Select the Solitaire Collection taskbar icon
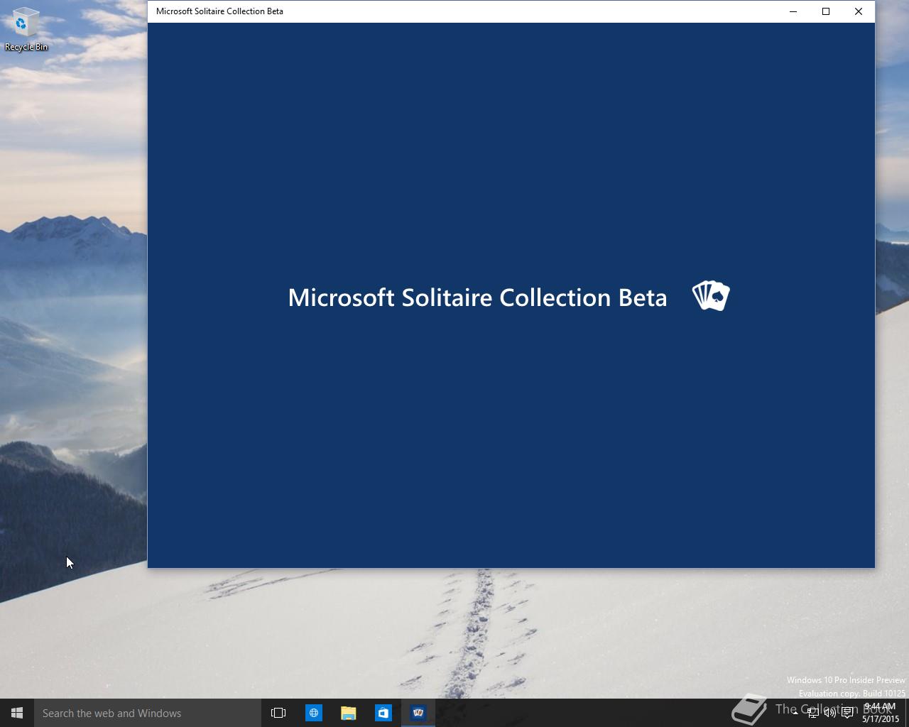The image size is (909, 727). (x=418, y=713)
